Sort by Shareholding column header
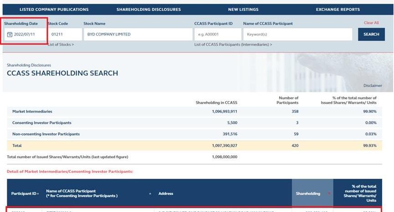 312,193
